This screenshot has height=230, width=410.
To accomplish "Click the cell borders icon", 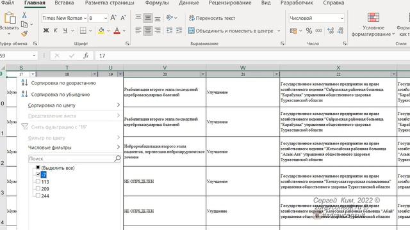I will pyautogui.click(x=83, y=31).
